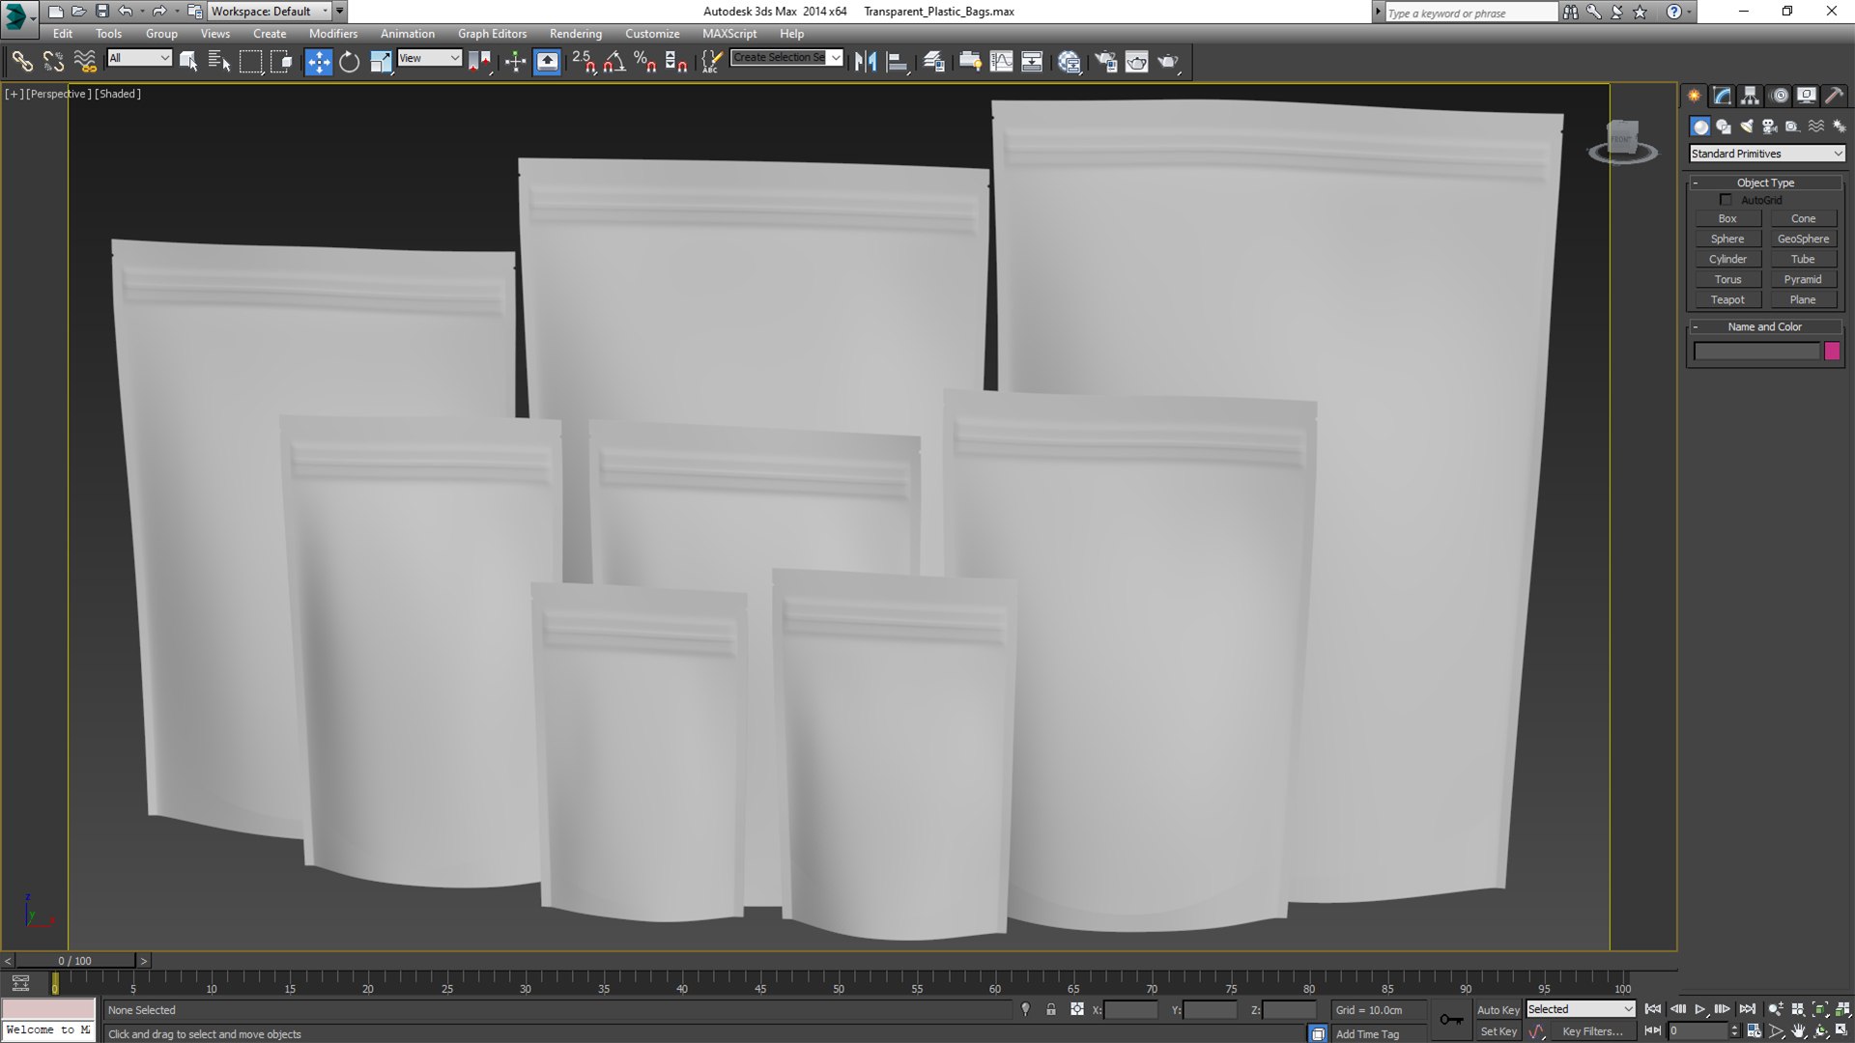Activate the Select and Link tool
The image size is (1855, 1043).
point(21,62)
